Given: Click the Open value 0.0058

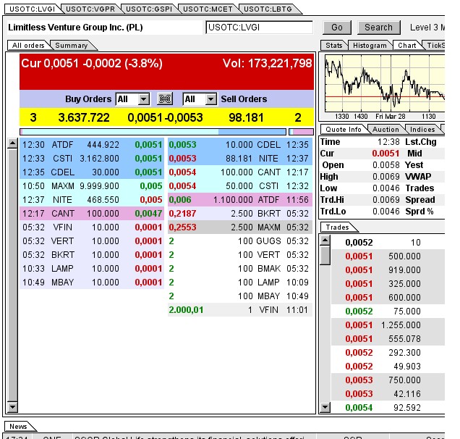Looking at the screenshot, I should 386,165.
